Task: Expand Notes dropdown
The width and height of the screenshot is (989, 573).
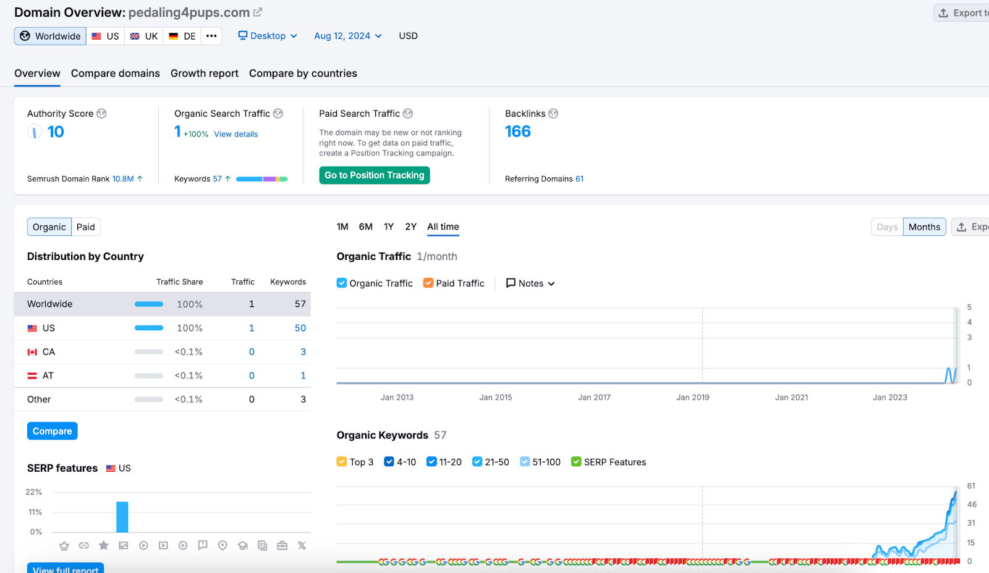Action: point(530,283)
